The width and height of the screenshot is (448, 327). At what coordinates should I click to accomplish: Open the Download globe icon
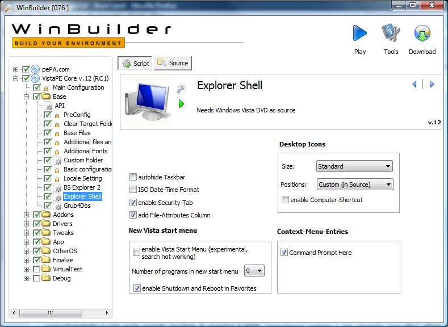(422, 33)
